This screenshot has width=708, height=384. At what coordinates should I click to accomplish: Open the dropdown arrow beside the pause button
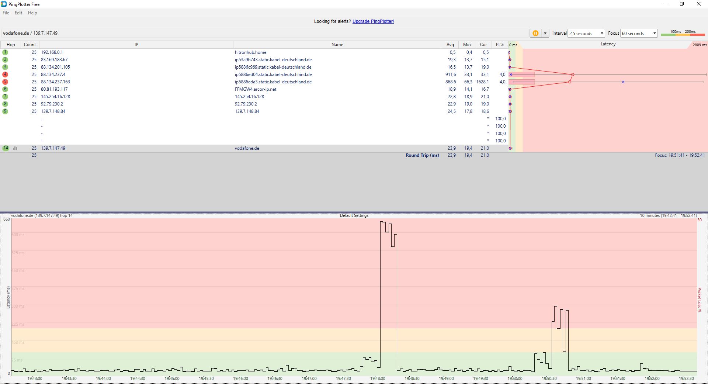coord(545,33)
